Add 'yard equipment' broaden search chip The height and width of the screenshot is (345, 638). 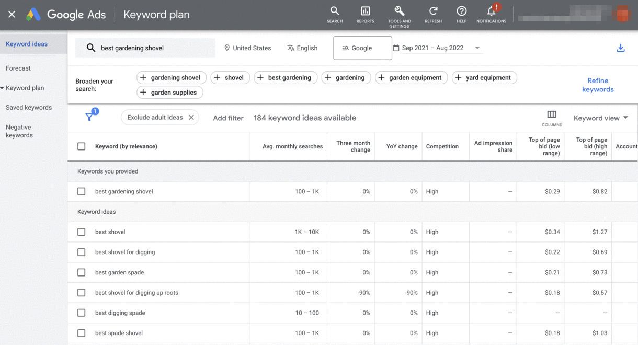pos(484,77)
